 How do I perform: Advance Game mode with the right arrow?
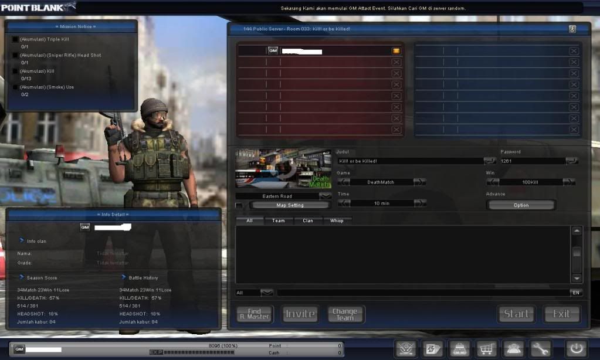point(420,182)
